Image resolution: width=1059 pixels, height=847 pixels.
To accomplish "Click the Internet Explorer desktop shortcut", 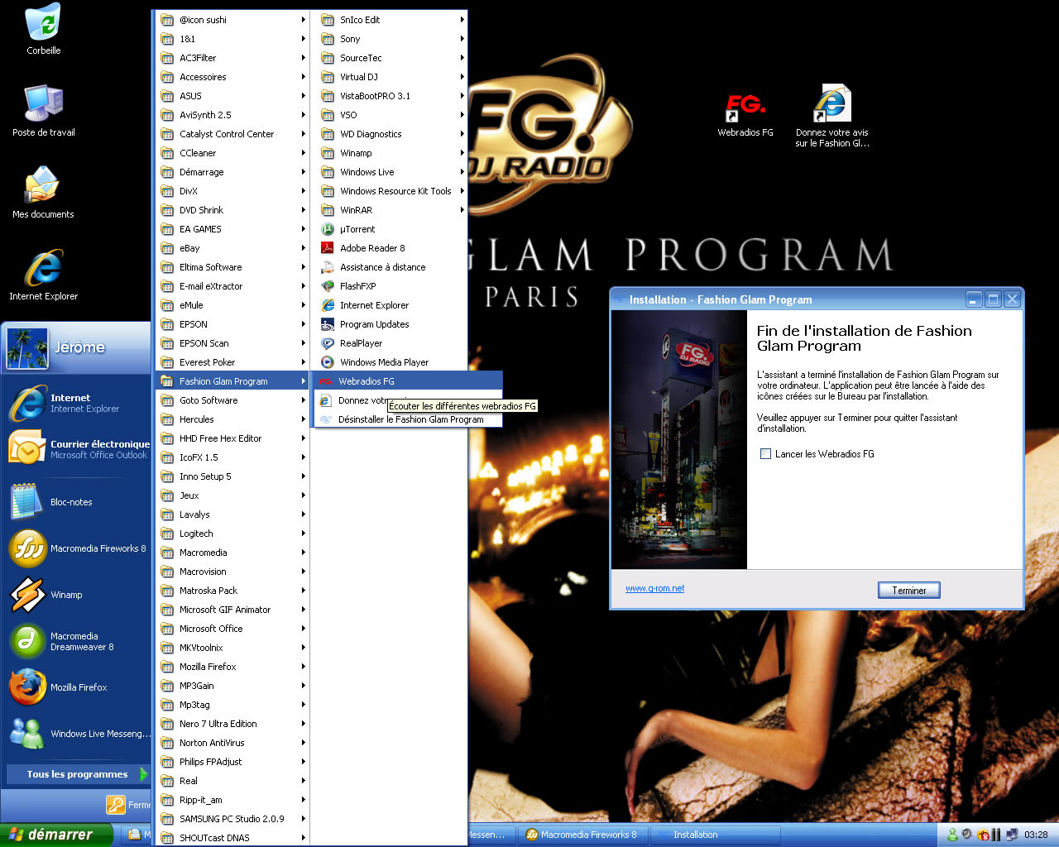I will [x=43, y=275].
